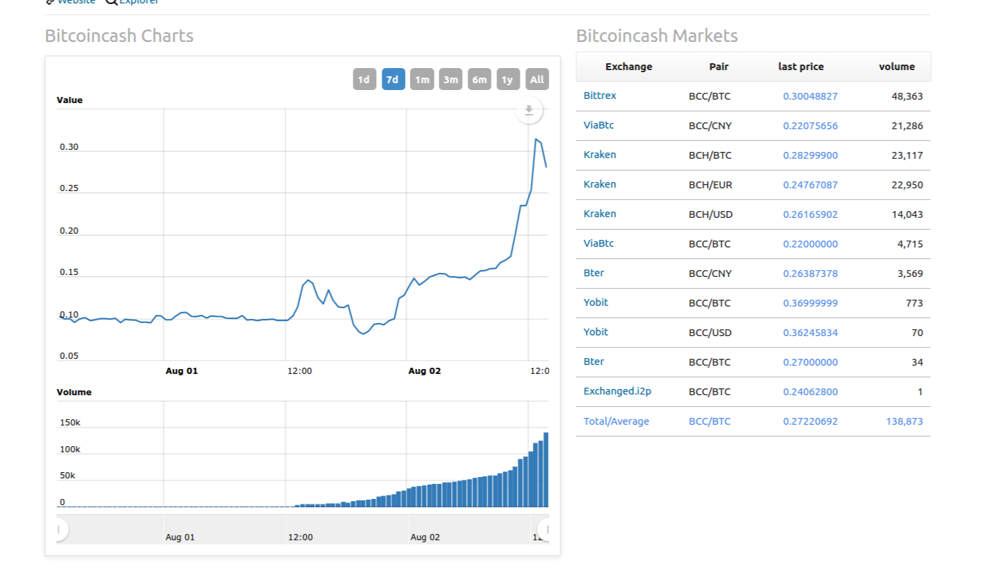The width and height of the screenshot is (995, 576).
Task: Click the BCH/EUR pair cell
Action: pos(710,185)
